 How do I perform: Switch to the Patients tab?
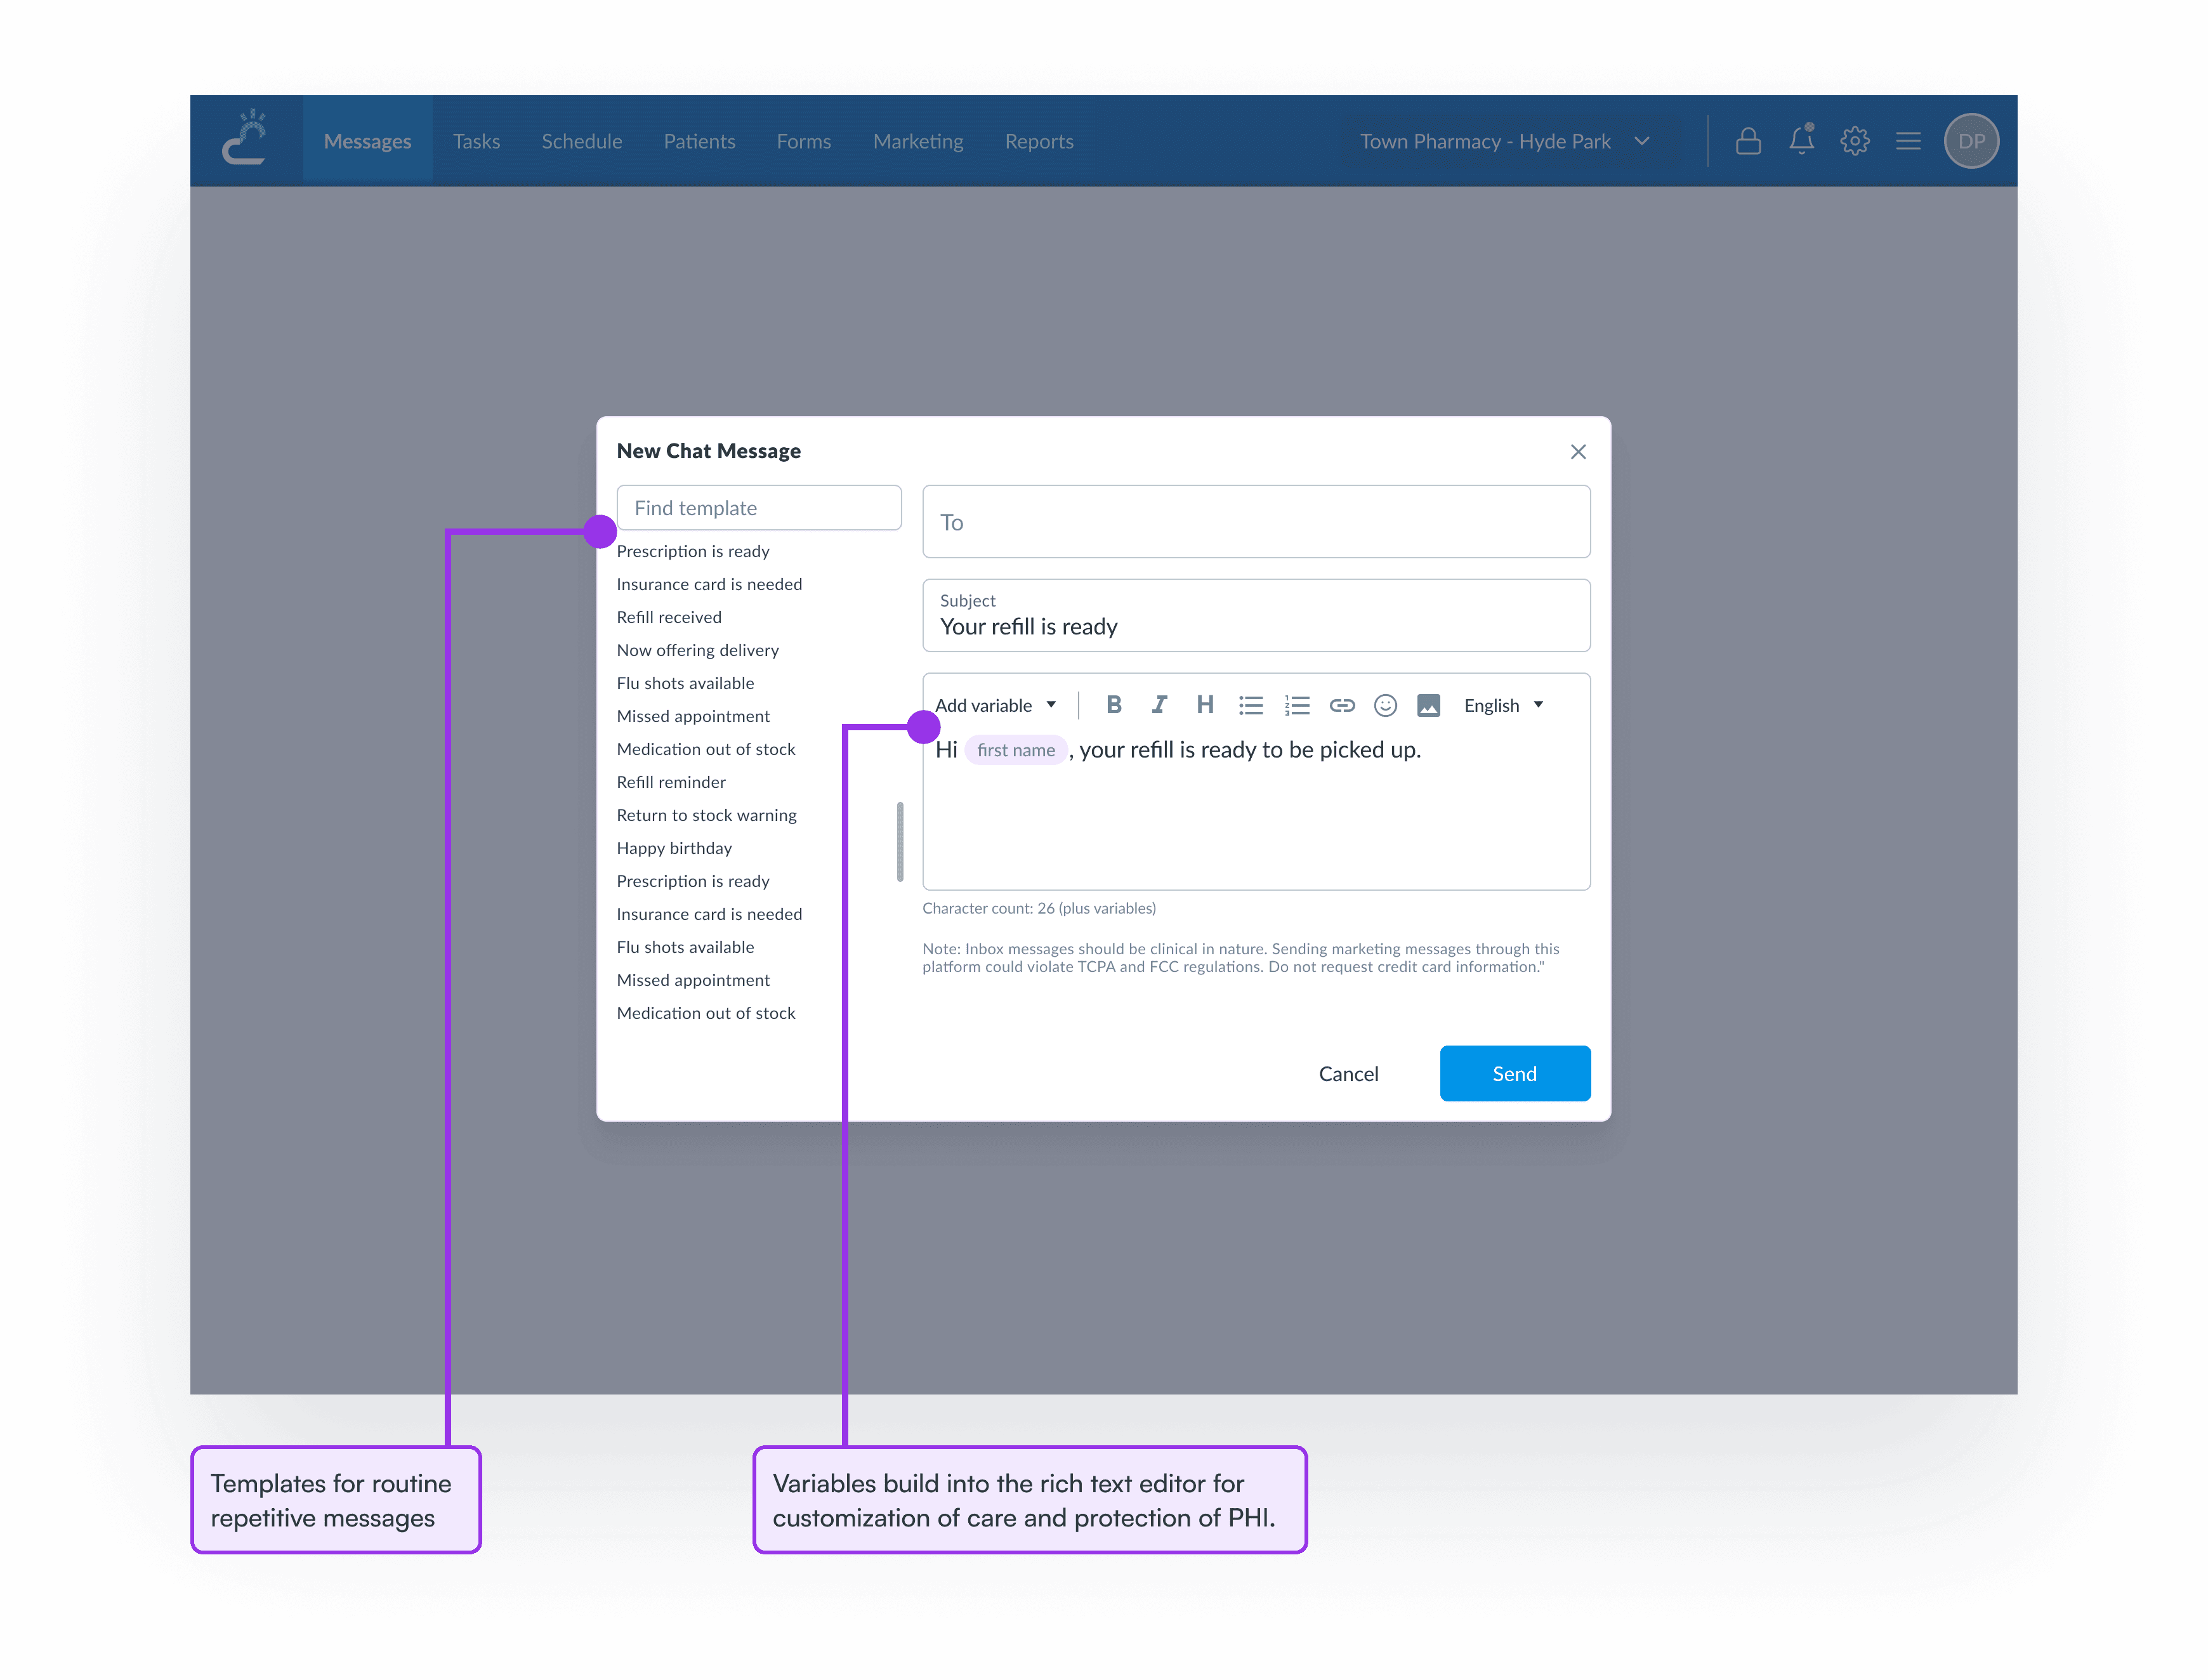pos(699,141)
